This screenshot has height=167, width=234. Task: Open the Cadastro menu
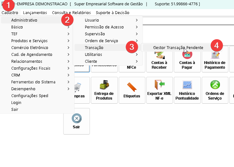point(10,12)
